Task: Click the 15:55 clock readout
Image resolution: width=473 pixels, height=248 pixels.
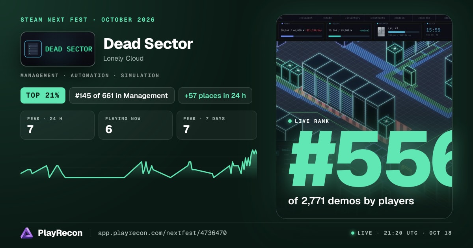Action: 434,30
